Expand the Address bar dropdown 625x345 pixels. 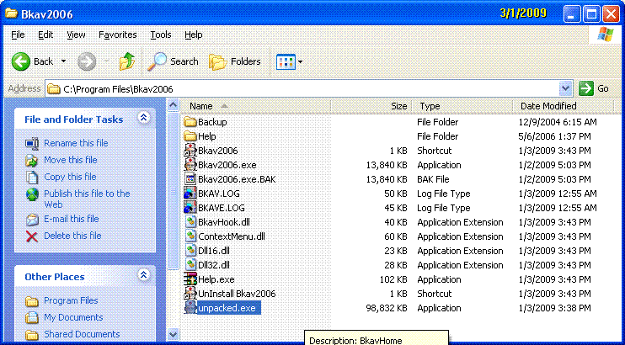tap(565, 88)
